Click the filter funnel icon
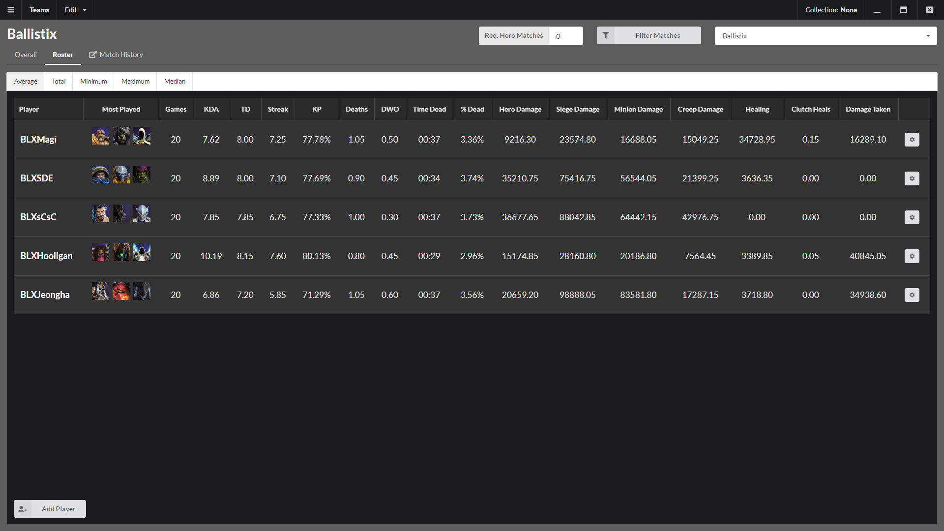Viewport: 944px width, 531px height. pyautogui.click(x=606, y=35)
